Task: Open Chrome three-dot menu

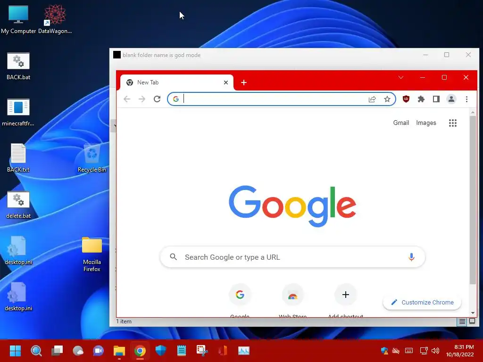Action: 466,99
